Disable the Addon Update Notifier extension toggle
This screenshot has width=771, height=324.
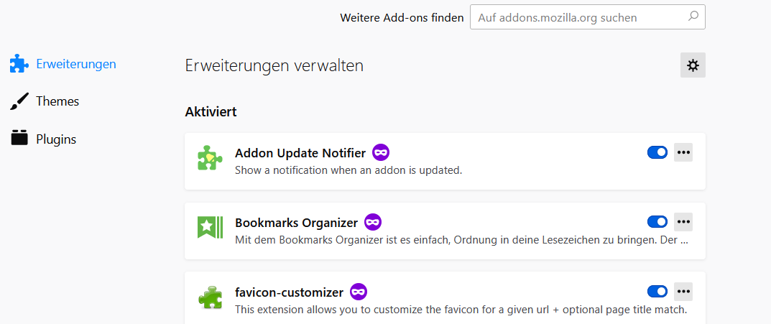[657, 152]
